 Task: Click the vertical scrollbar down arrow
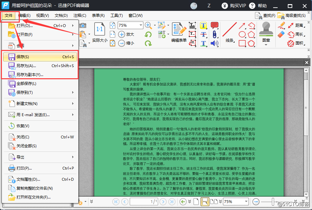coord(306,194)
